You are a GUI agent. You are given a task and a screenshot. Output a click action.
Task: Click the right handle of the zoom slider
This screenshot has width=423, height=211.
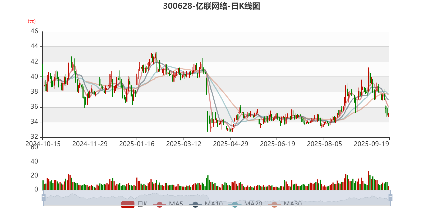390,198
